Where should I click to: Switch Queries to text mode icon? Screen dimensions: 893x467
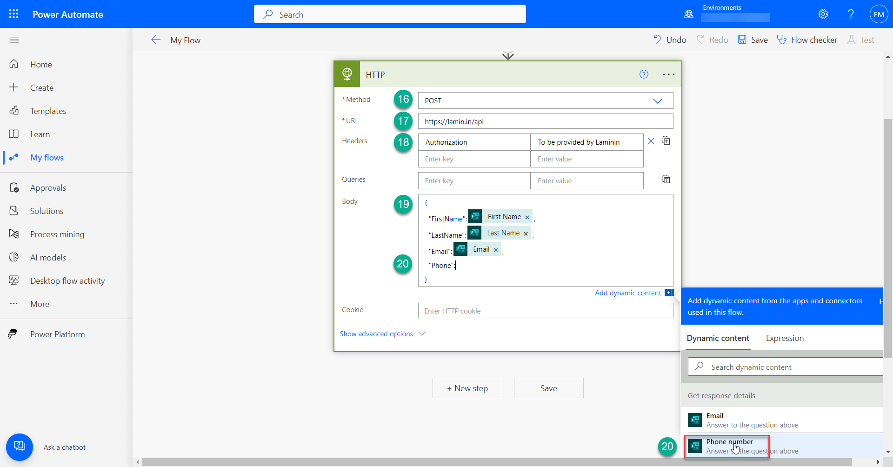pos(666,179)
